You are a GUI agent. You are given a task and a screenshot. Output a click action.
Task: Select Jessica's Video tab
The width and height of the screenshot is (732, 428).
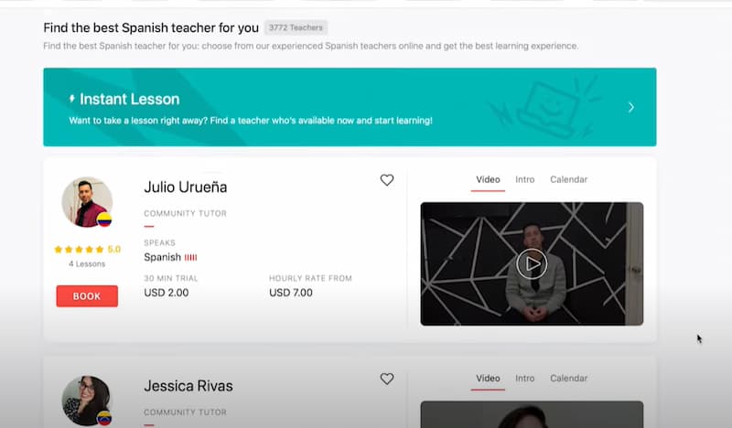tap(488, 379)
